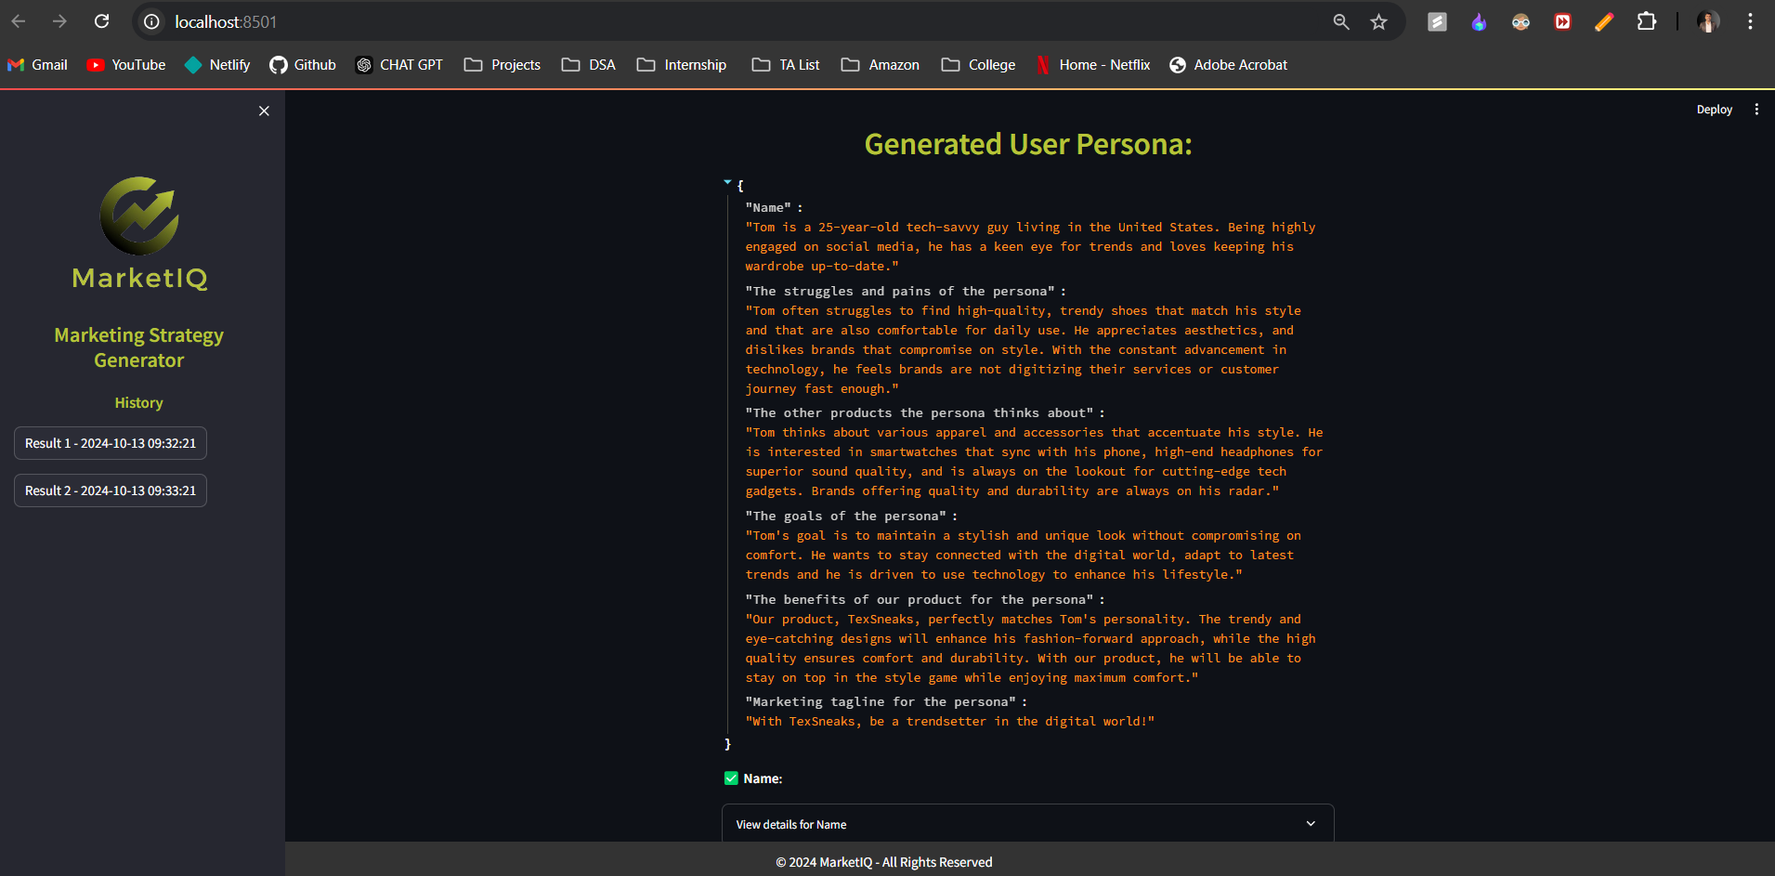Open the orange pencil extension
Viewport: 1775px width, 876px height.
[1604, 21]
